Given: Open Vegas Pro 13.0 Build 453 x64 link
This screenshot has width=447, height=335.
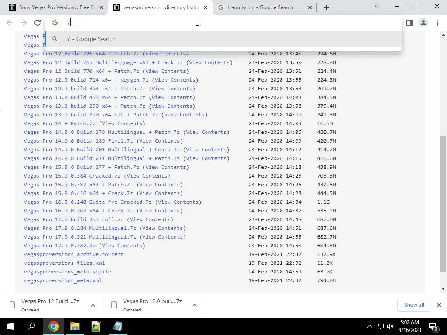Looking at the screenshot, I should click(84, 97).
